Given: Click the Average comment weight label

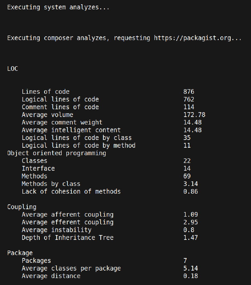Looking at the screenshot, I should tap(62, 123).
